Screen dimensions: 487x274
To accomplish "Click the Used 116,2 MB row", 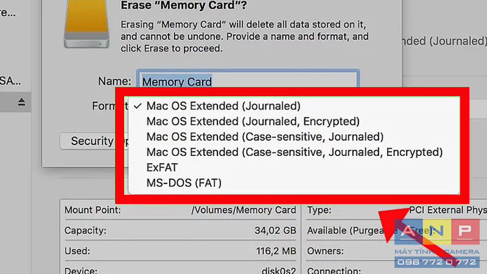I will tap(180, 251).
